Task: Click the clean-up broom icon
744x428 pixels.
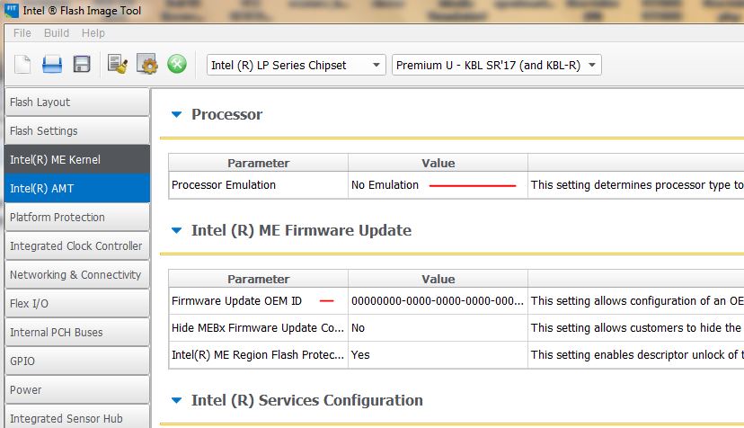Action: click(x=117, y=65)
